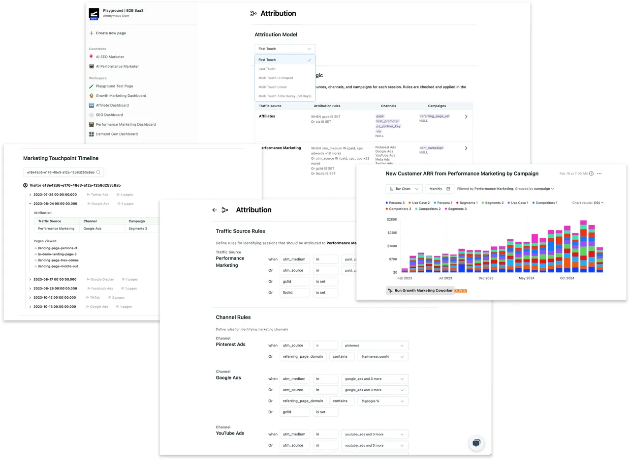Click the info icon next to chart timestamp

[x=591, y=173]
